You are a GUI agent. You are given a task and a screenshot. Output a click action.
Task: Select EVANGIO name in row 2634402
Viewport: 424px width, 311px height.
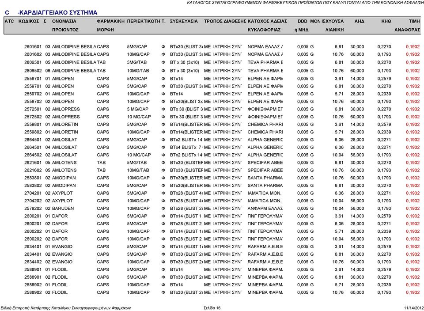pyautogui.click(x=62, y=262)
